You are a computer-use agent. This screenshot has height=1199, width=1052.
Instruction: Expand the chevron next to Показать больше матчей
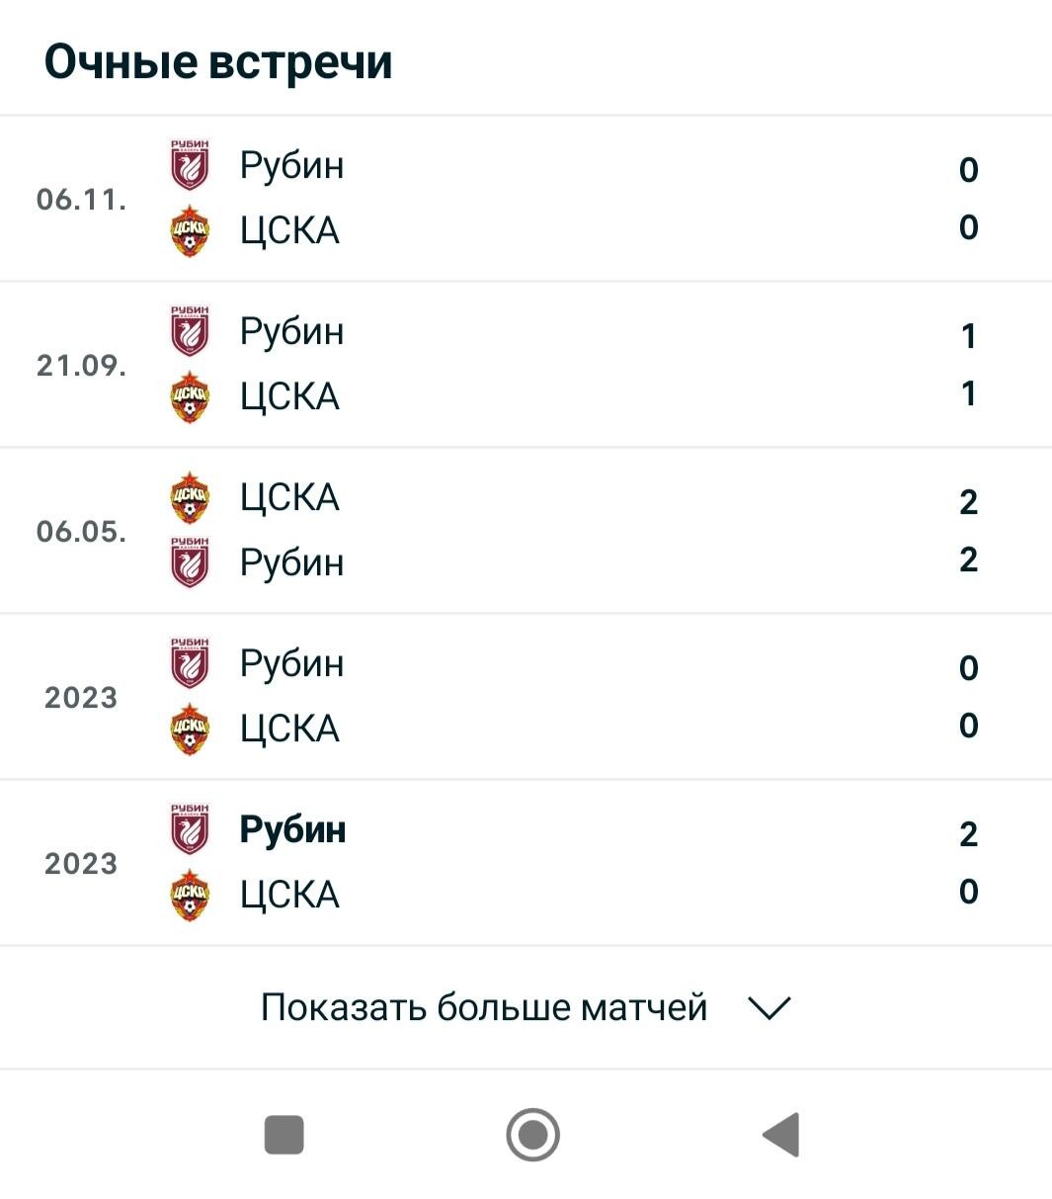(769, 1008)
